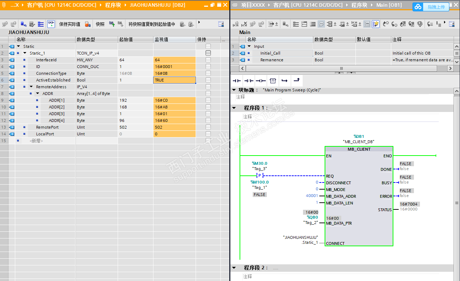Toggle the retain checkbox for InterfaceId

(x=208, y=60)
